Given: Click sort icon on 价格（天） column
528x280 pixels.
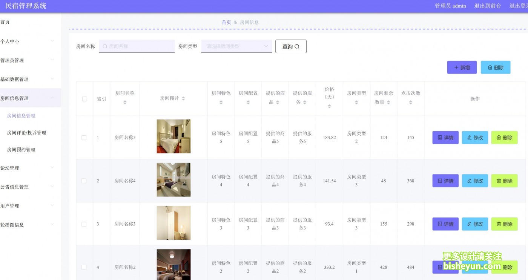Looking at the screenshot, I should pyautogui.click(x=329, y=106).
